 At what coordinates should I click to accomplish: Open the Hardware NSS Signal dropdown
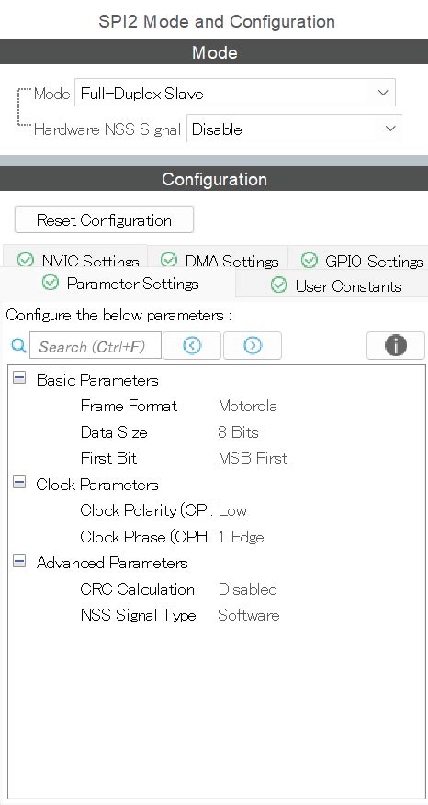(x=294, y=129)
